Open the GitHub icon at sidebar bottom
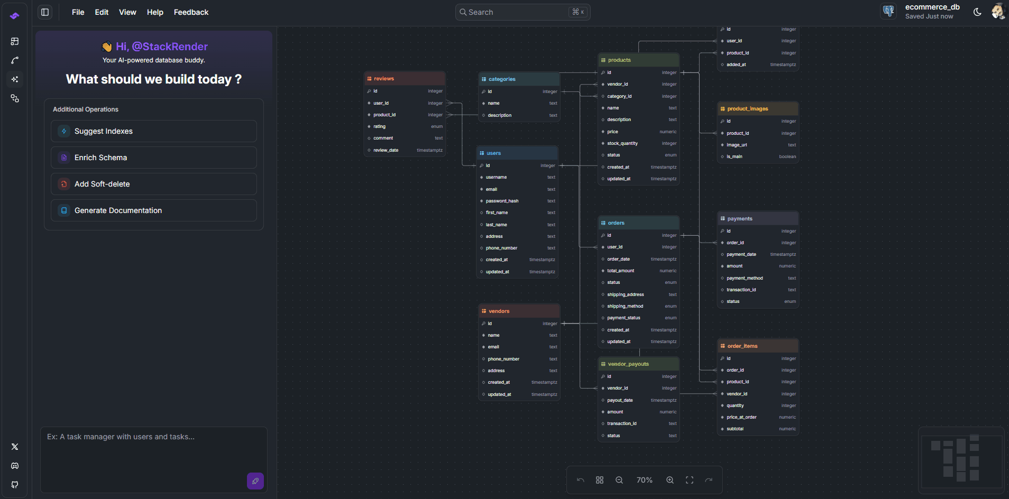This screenshot has width=1009, height=499. tap(15, 485)
